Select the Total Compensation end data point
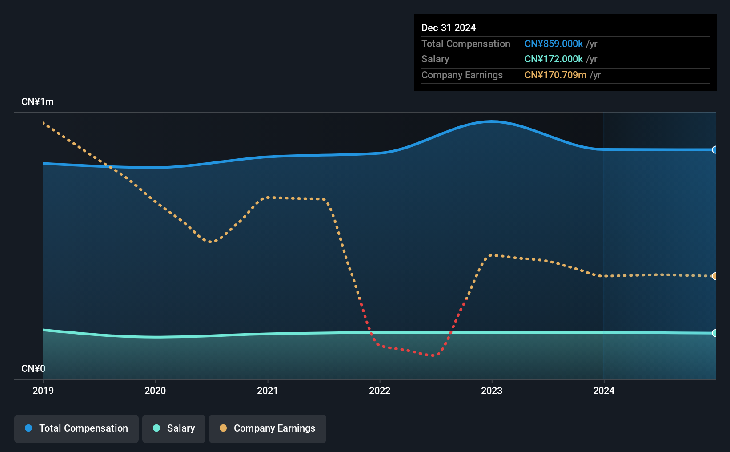This screenshot has height=452, width=730. 714,150
